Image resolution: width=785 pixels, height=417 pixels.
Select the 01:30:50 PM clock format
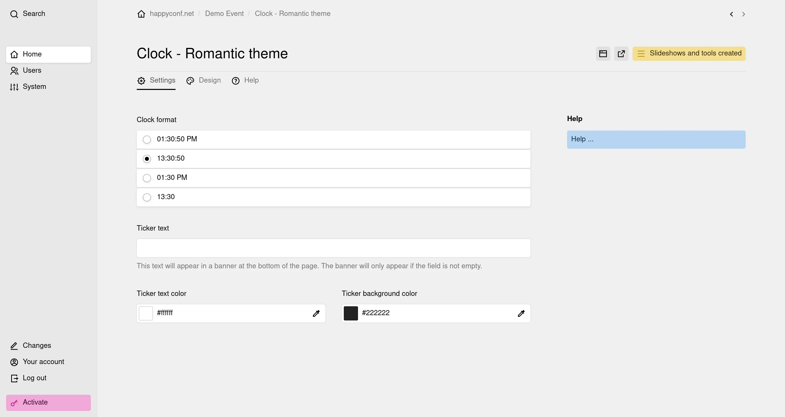tap(333, 139)
